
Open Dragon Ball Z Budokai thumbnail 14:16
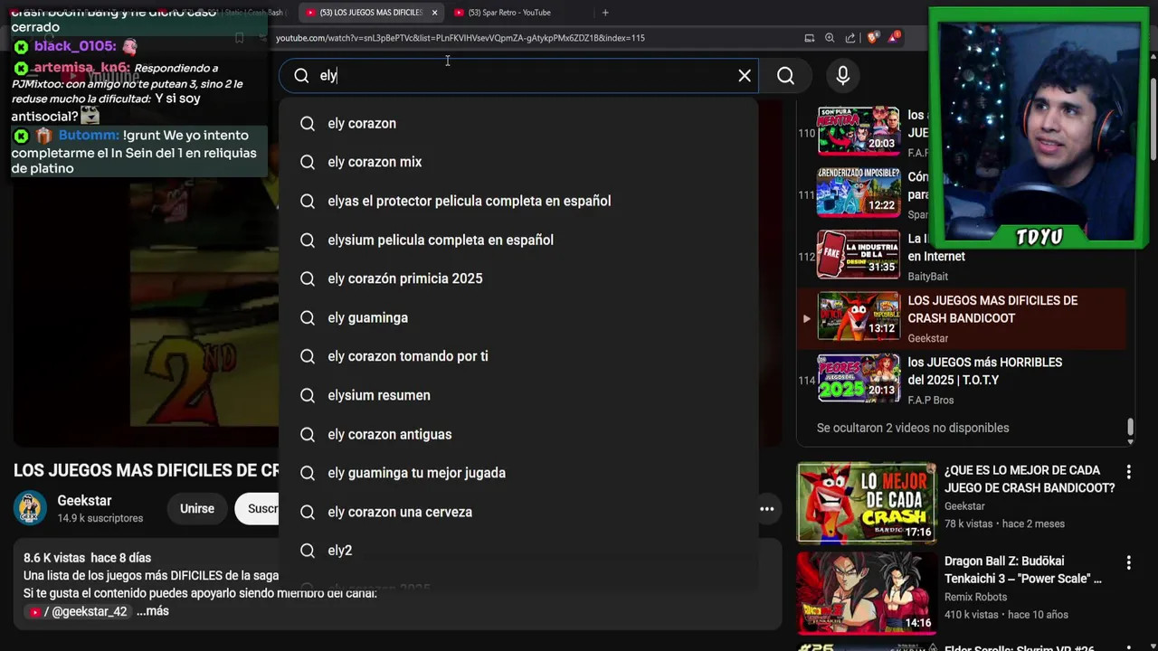tap(867, 593)
